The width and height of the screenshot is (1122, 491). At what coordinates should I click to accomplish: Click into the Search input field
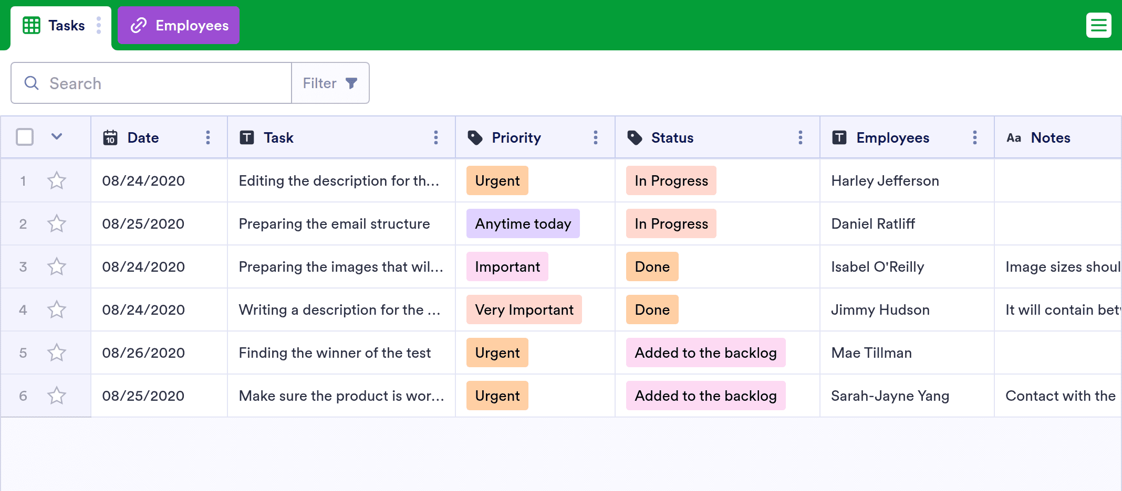(x=163, y=83)
